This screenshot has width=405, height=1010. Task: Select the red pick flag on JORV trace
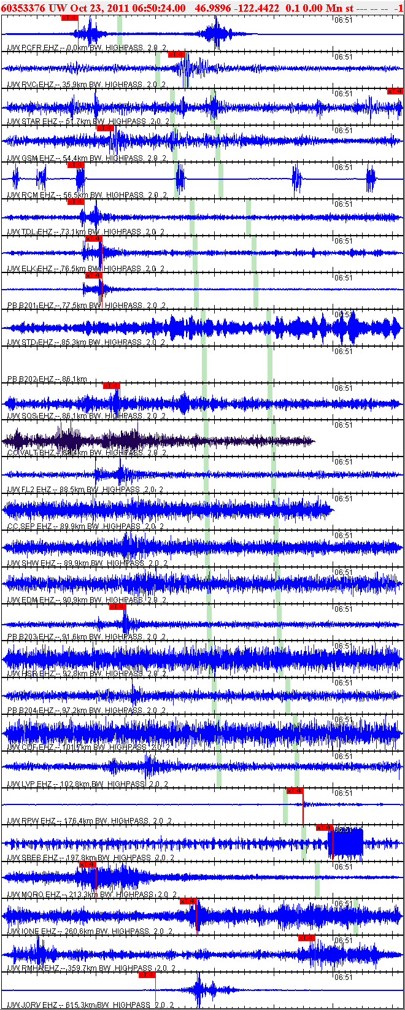click(x=147, y=975)
